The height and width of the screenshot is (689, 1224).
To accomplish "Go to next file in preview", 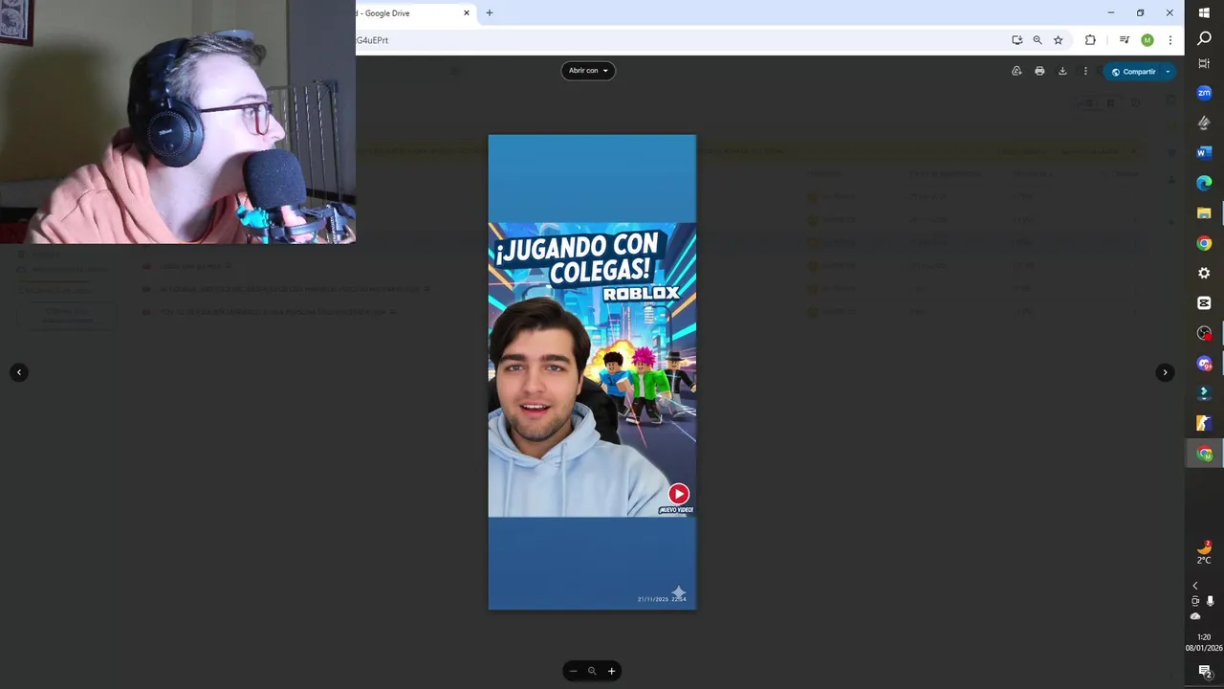I will (x=1165, y=372).
